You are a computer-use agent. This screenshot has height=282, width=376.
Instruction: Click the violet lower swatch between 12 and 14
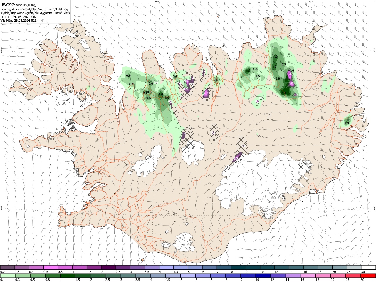(x=278, y=276)
